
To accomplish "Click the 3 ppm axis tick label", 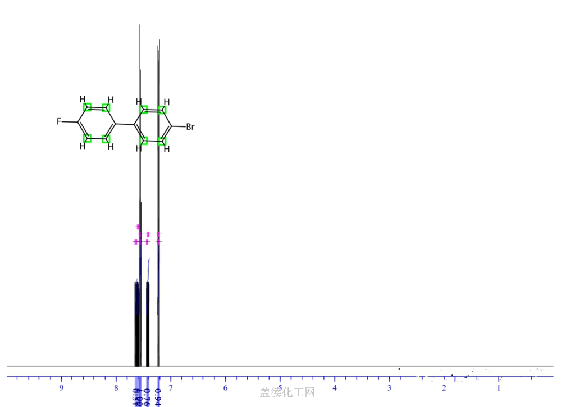I will (x=389, y=388).
